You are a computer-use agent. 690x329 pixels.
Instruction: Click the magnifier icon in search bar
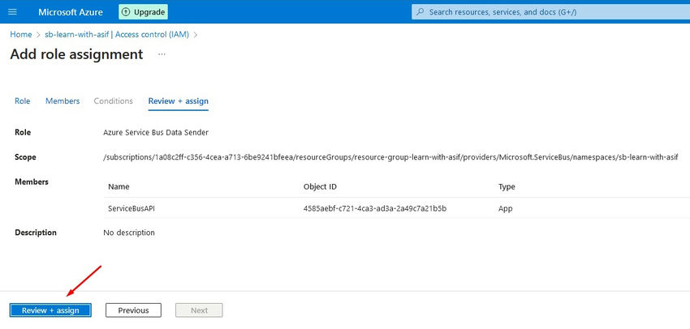[x=420, y=12]
